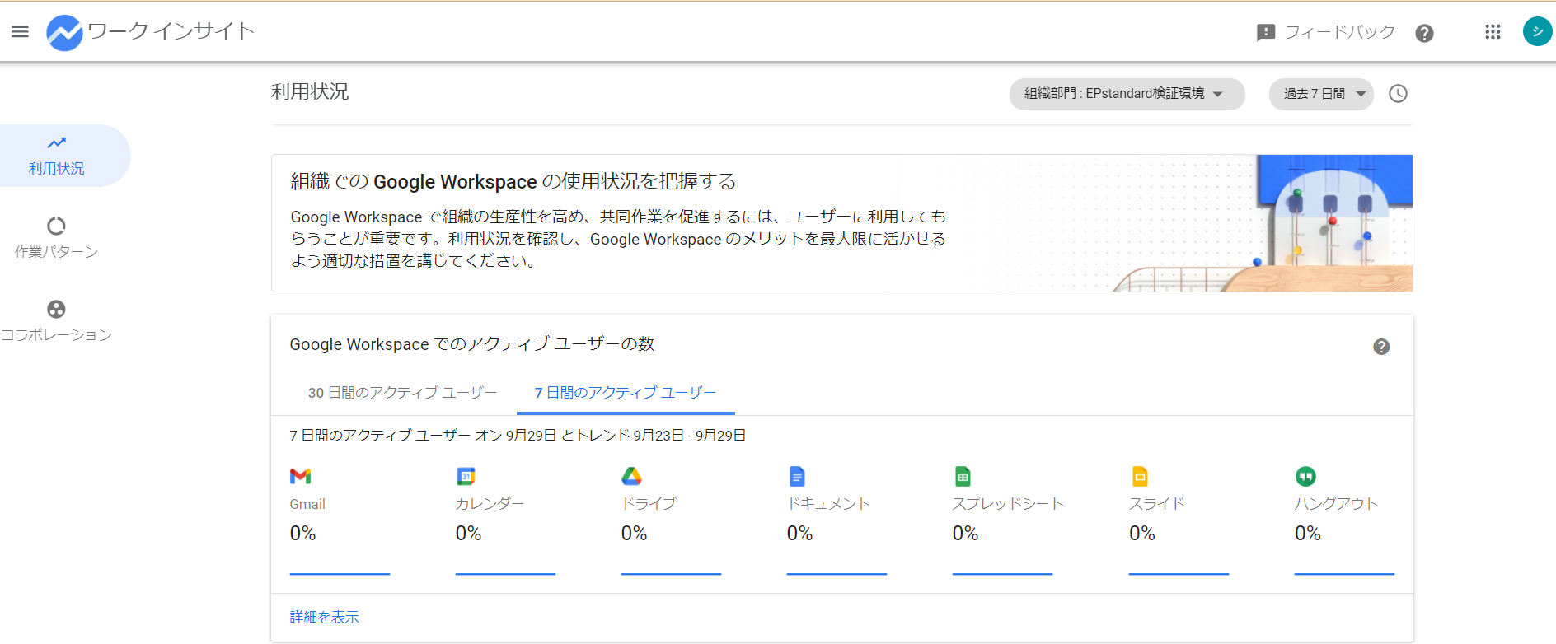Click the Calendar app icon
This screenshot has height=644, width=1556.
pyautogui.click(x=466, y=476)
